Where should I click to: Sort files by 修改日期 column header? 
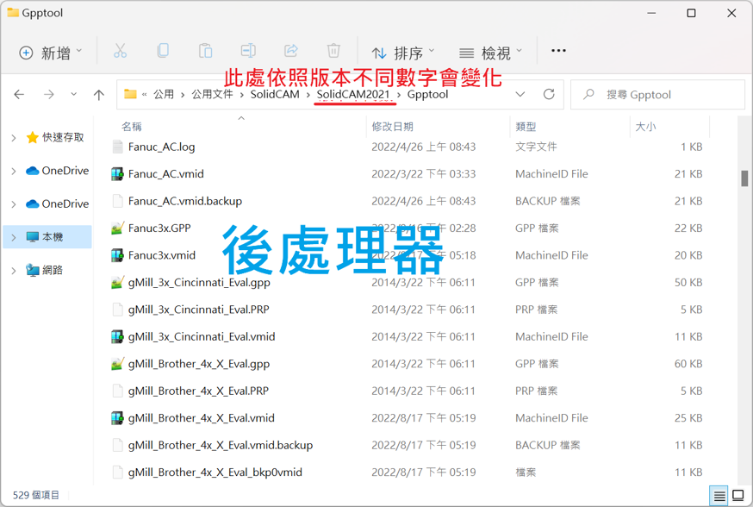tap(393, 126)
